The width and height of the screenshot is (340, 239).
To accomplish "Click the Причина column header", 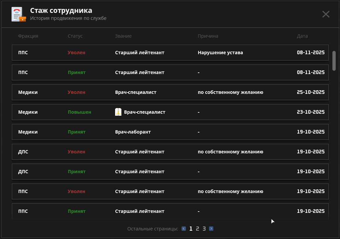I will [x=208, y=36].
